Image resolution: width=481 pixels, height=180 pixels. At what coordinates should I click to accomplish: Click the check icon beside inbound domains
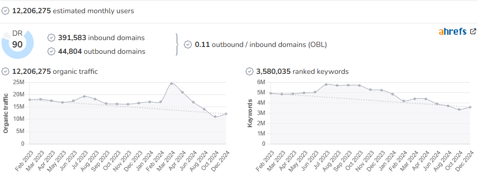(51, 38)
